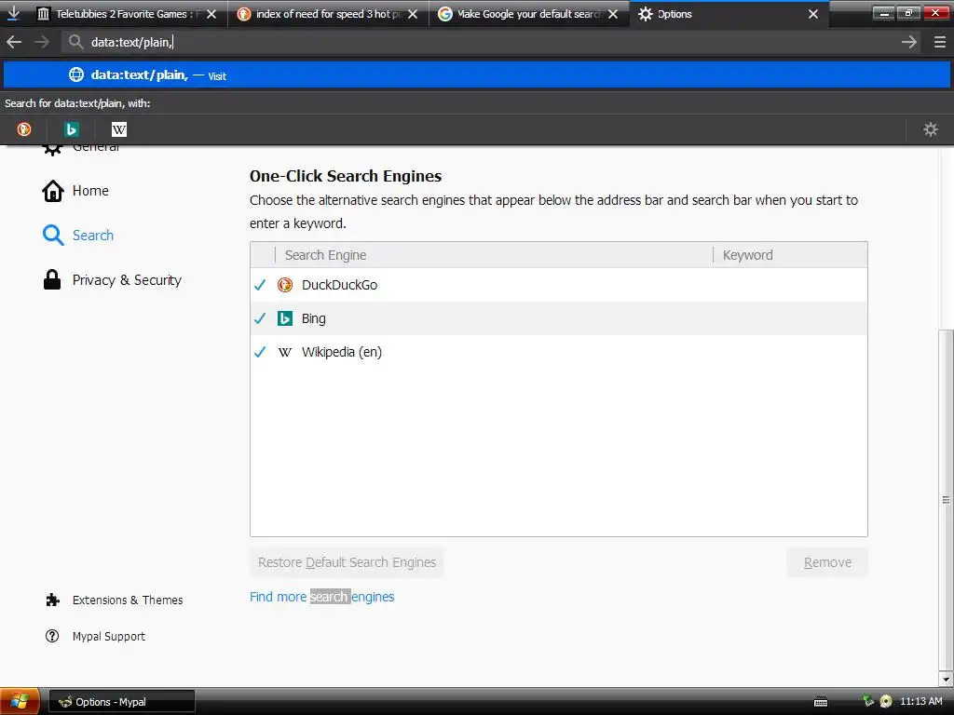Click the keyboard tray icon
The height and width of the screenshot is (715, 954).
point(821,702)
